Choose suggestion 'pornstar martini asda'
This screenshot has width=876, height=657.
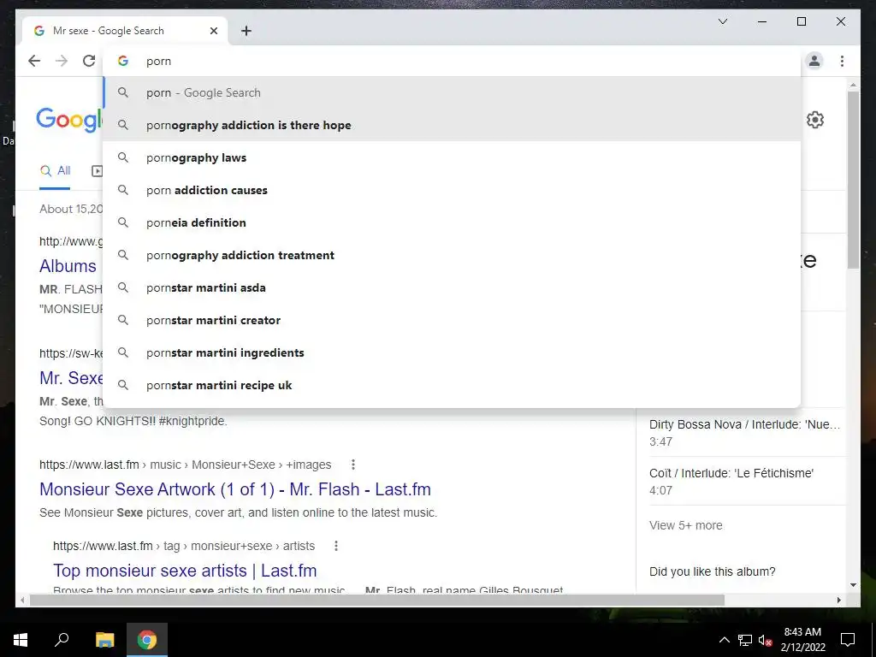(x=452, y=287)
